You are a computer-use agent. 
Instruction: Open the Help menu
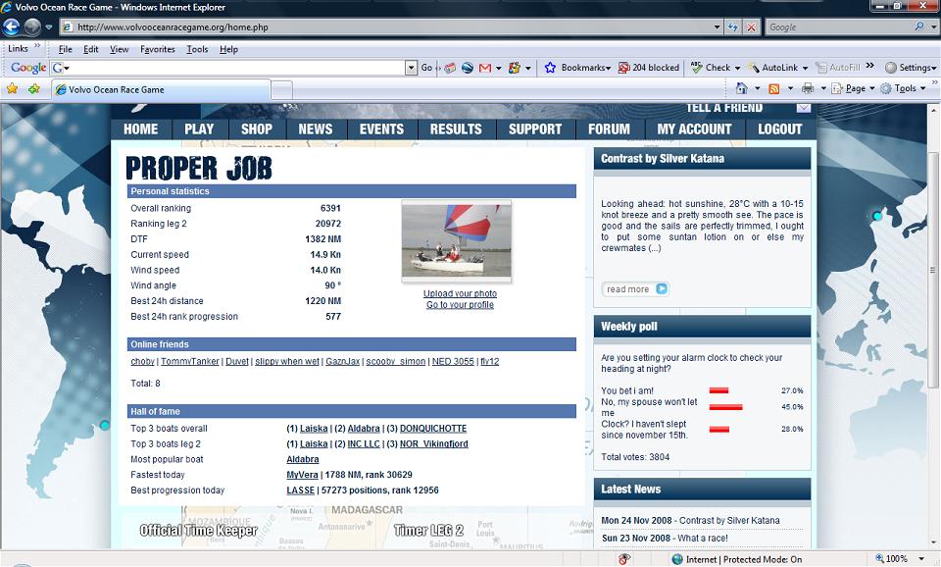228,49
